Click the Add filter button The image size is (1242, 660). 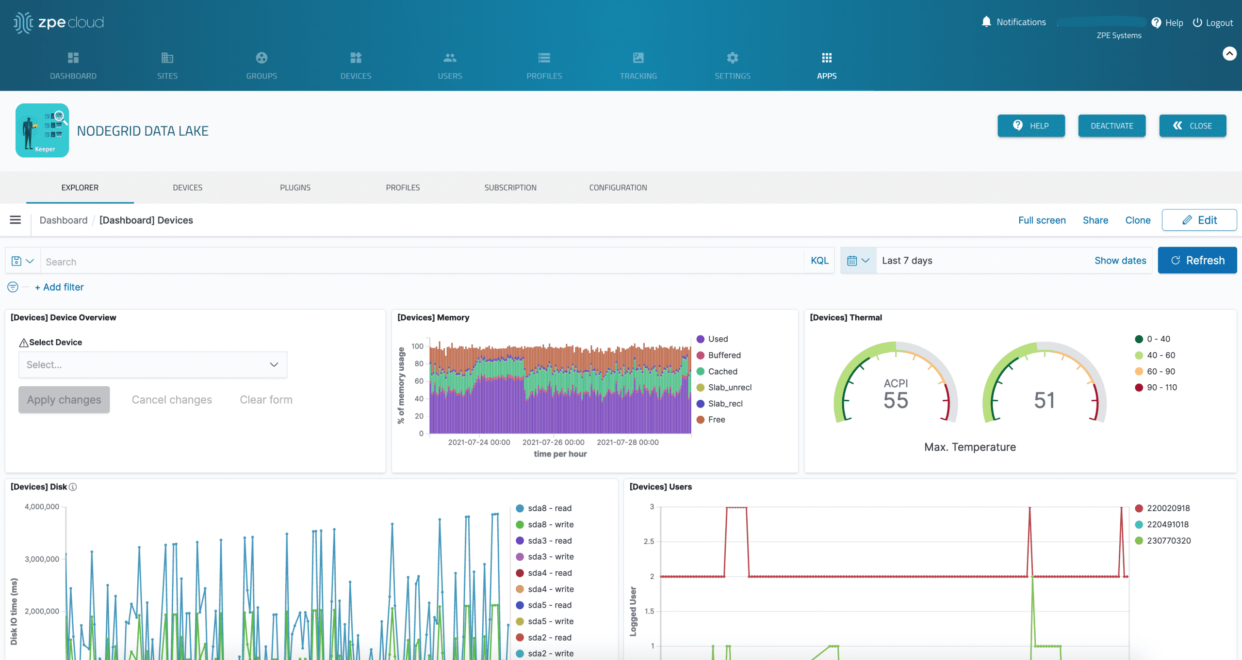(x=58, y=286)
